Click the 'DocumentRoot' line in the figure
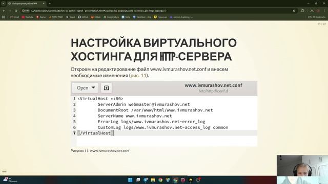This screenshot has width=328, height=184. coord(155,110)
